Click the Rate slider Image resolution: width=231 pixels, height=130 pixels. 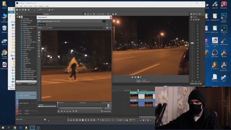click(x=45, y=120)
